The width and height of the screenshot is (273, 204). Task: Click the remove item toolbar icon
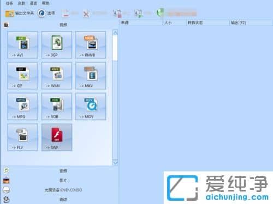66,13
